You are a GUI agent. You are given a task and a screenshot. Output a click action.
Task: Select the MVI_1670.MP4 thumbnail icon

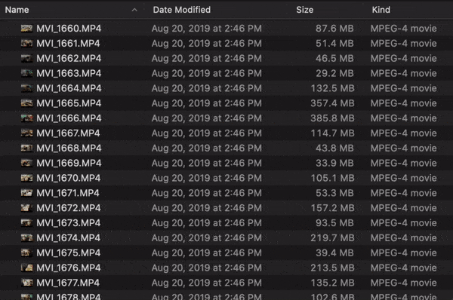(x=26, y=178)
